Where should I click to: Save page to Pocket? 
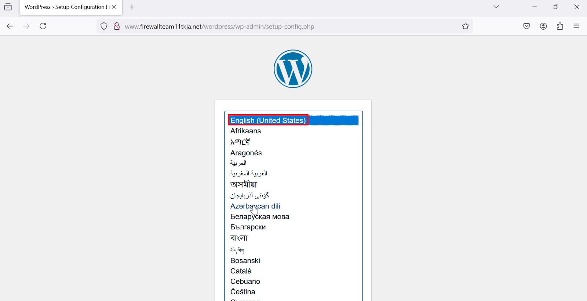coord(526,26)
